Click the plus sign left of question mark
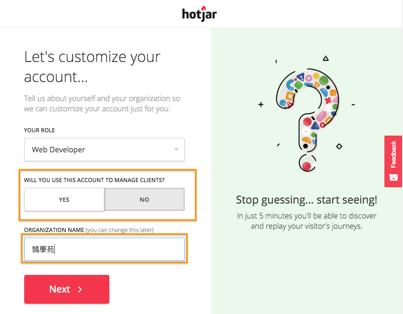This screenshot has width=403, height=314. 261,105
